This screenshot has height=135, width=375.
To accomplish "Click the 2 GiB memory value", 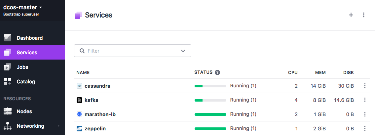I will [x=319, y=129].
